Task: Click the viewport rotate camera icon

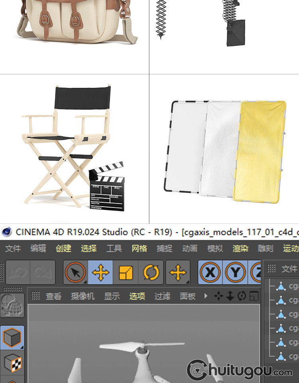Action: pos(242,296)
